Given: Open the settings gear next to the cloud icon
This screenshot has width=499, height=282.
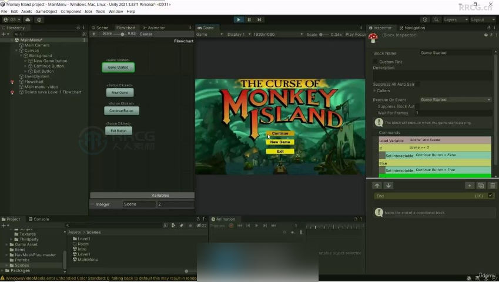Looking at the screenshot, I should [x=39, y=20].
